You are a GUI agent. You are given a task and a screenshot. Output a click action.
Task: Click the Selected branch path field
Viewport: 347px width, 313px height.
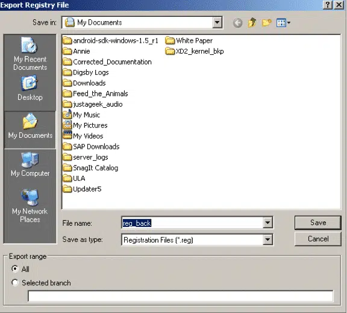point(180,296)
